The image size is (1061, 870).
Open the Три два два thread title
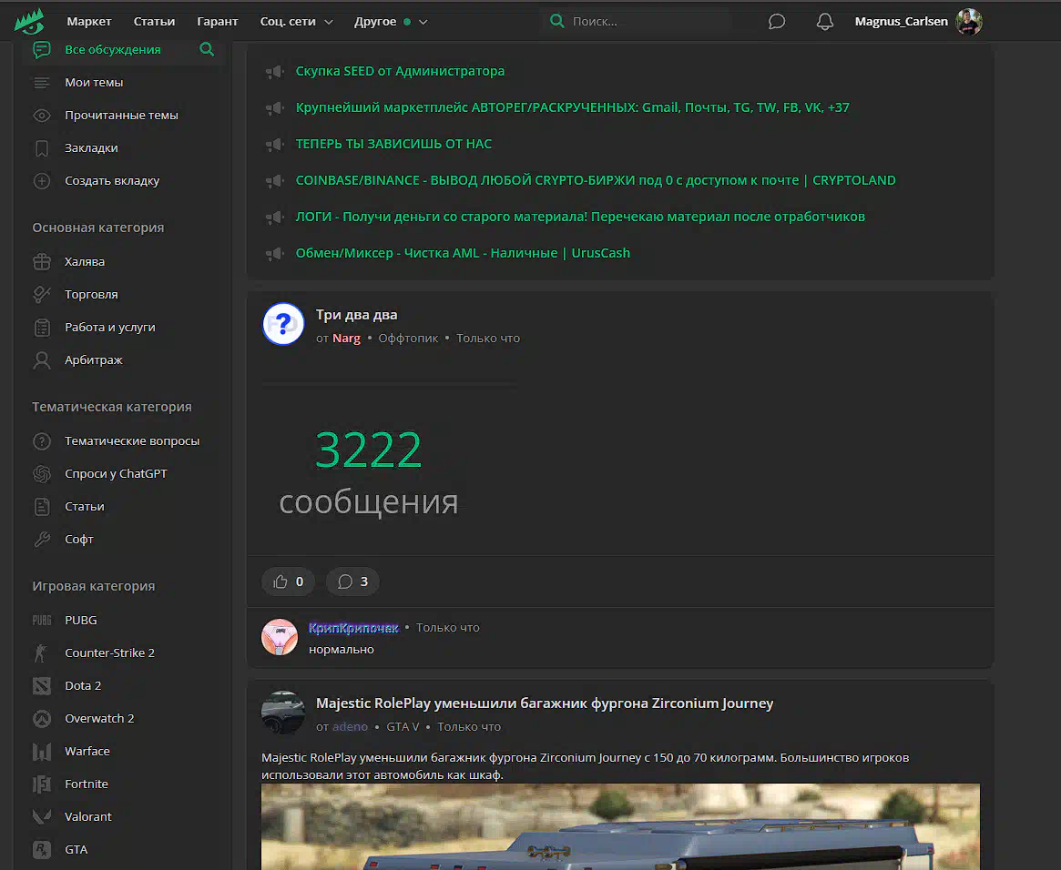[357, 315]
